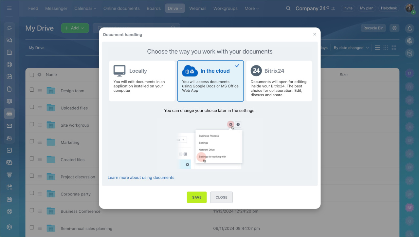The width and height of the screenshot is (419, 237).
Task: Switch to large tile view icon
Action: pyautogui.click(x=394, y=48)
